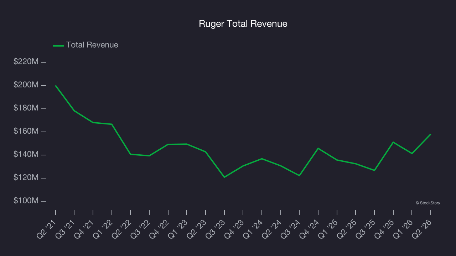The image size is (456, 256).
Task: Select the "Total Revenue" legend label
Action: (92, 45)
